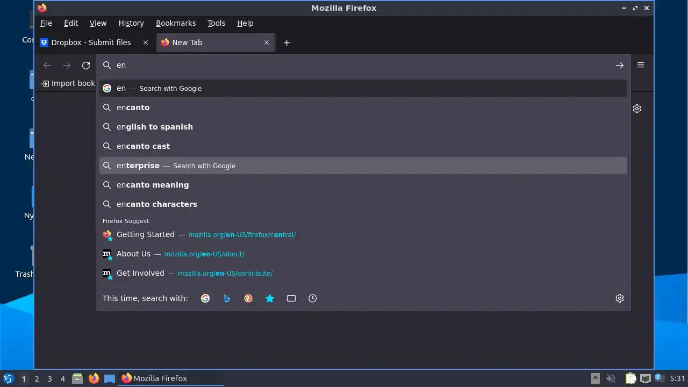Screen dimensions: 688x387
Task: Open the taskbar start menu icon
Action: (x=8, y=378)
